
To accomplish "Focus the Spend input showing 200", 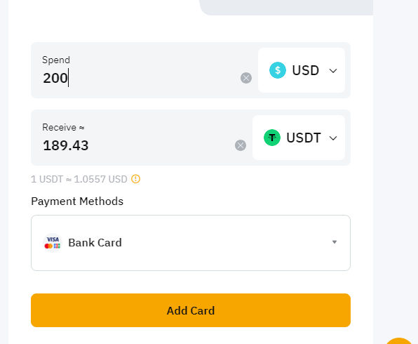I will tap(140, 78).
